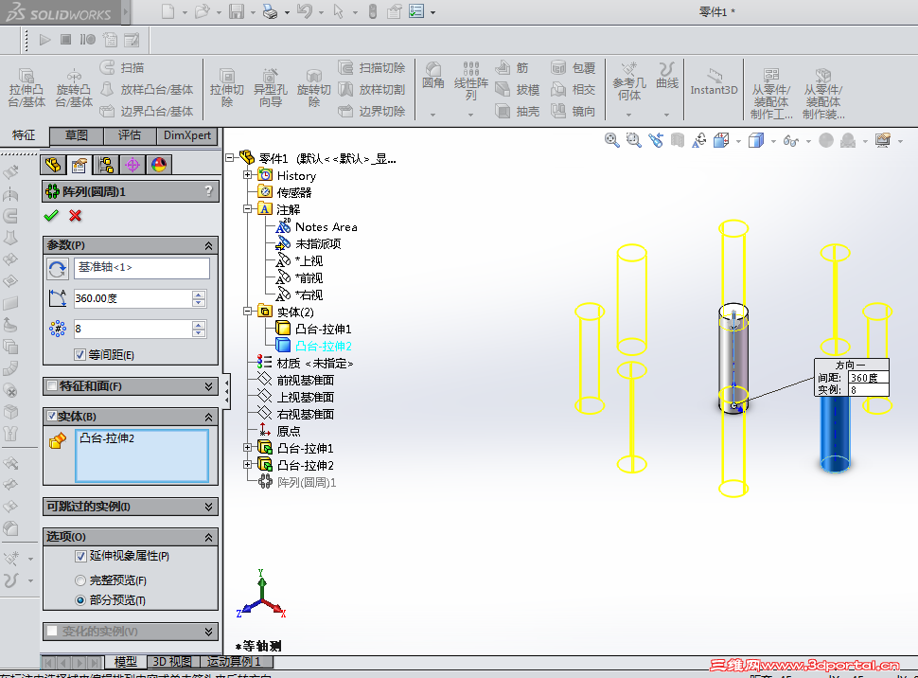Click the Revolved Cut (旋转切除) tool
Viewport: 918px width, 678px height.
tap(314, 87)
